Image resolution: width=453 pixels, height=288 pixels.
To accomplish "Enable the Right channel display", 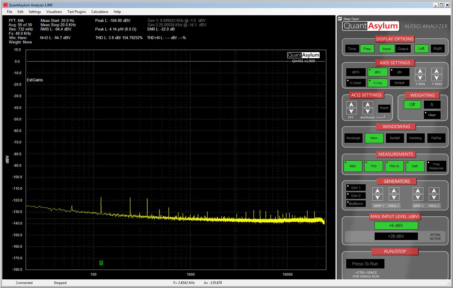I will click(437, 49).
